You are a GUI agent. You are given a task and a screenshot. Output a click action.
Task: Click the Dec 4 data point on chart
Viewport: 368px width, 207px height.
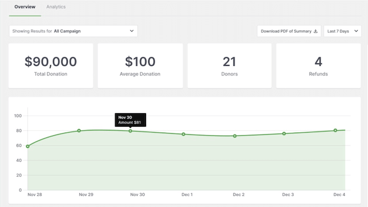(x=336, y=130)
